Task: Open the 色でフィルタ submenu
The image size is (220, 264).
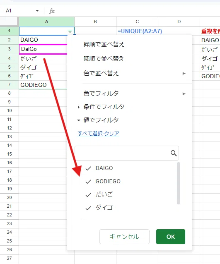Action: 135,94
